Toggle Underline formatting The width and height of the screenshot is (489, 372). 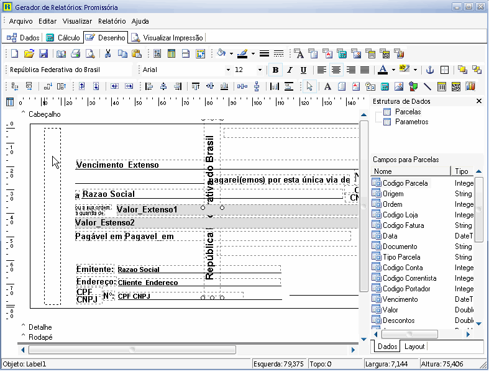click(x=303, y=70)
